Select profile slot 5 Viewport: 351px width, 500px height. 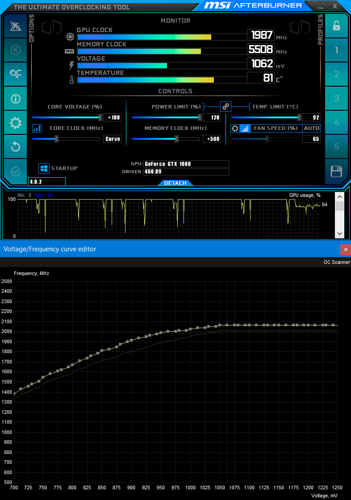tap(336, 147)
